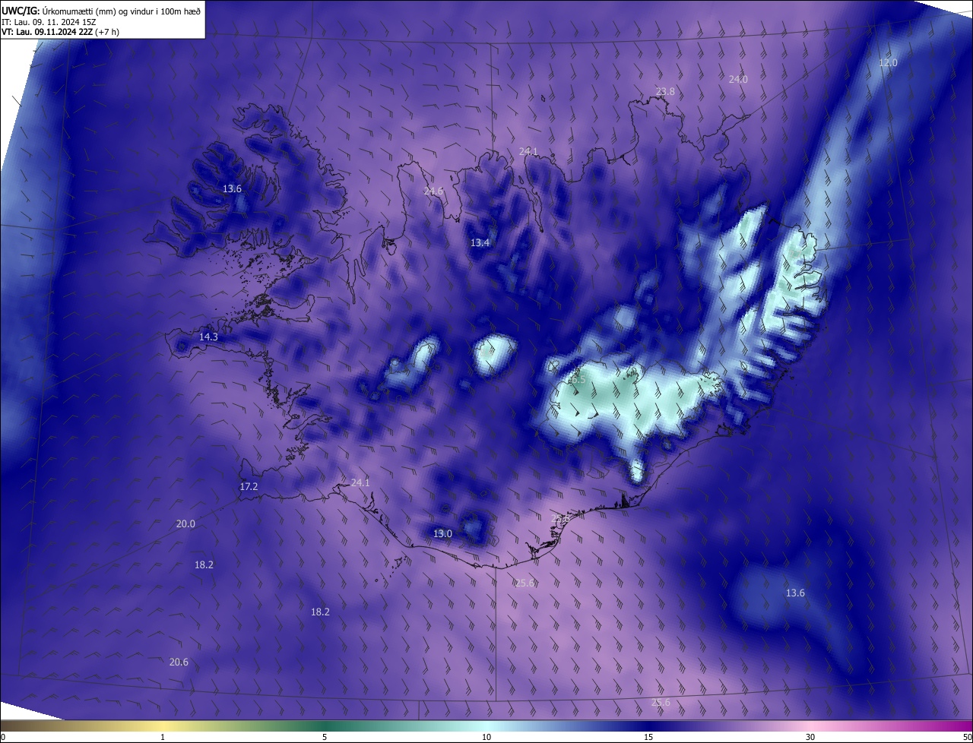Image resolution: width=973 pixels, height=743 pixels.
Task: Click the 6.5 value label over the glacier
Action: [578, 378]
